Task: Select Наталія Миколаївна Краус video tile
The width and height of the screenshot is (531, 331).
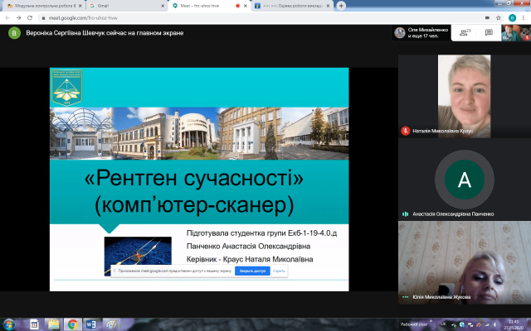Action: [464, 95]
